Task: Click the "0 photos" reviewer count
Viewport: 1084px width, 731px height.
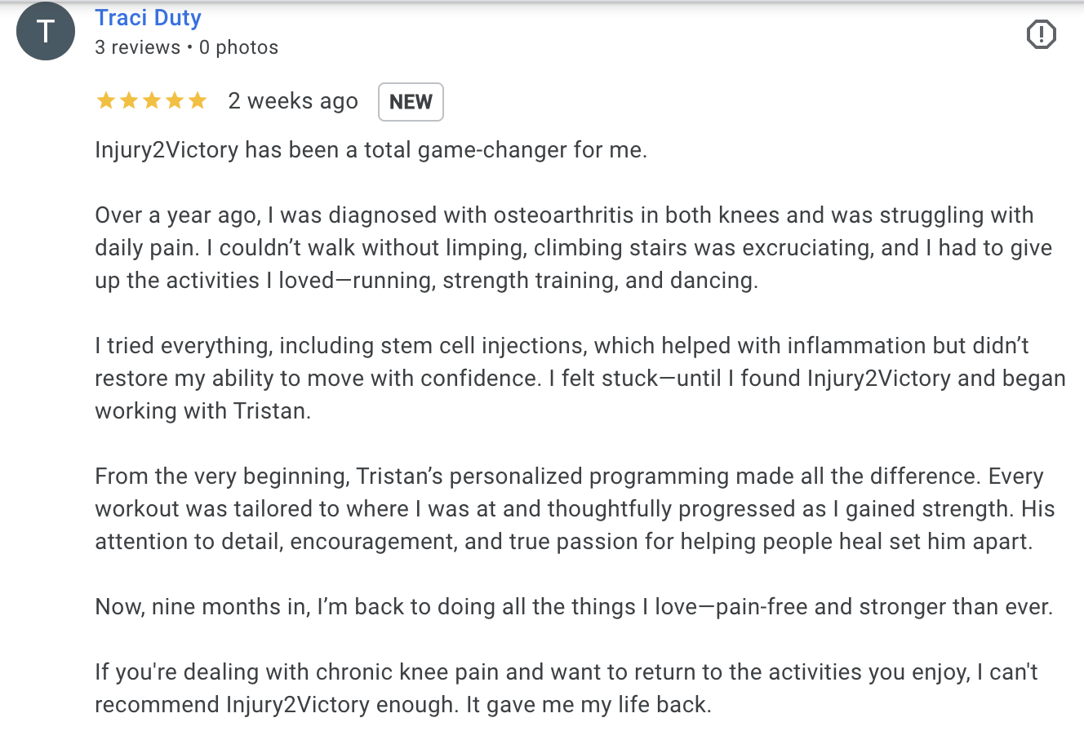Action: (x=238, y=47)
